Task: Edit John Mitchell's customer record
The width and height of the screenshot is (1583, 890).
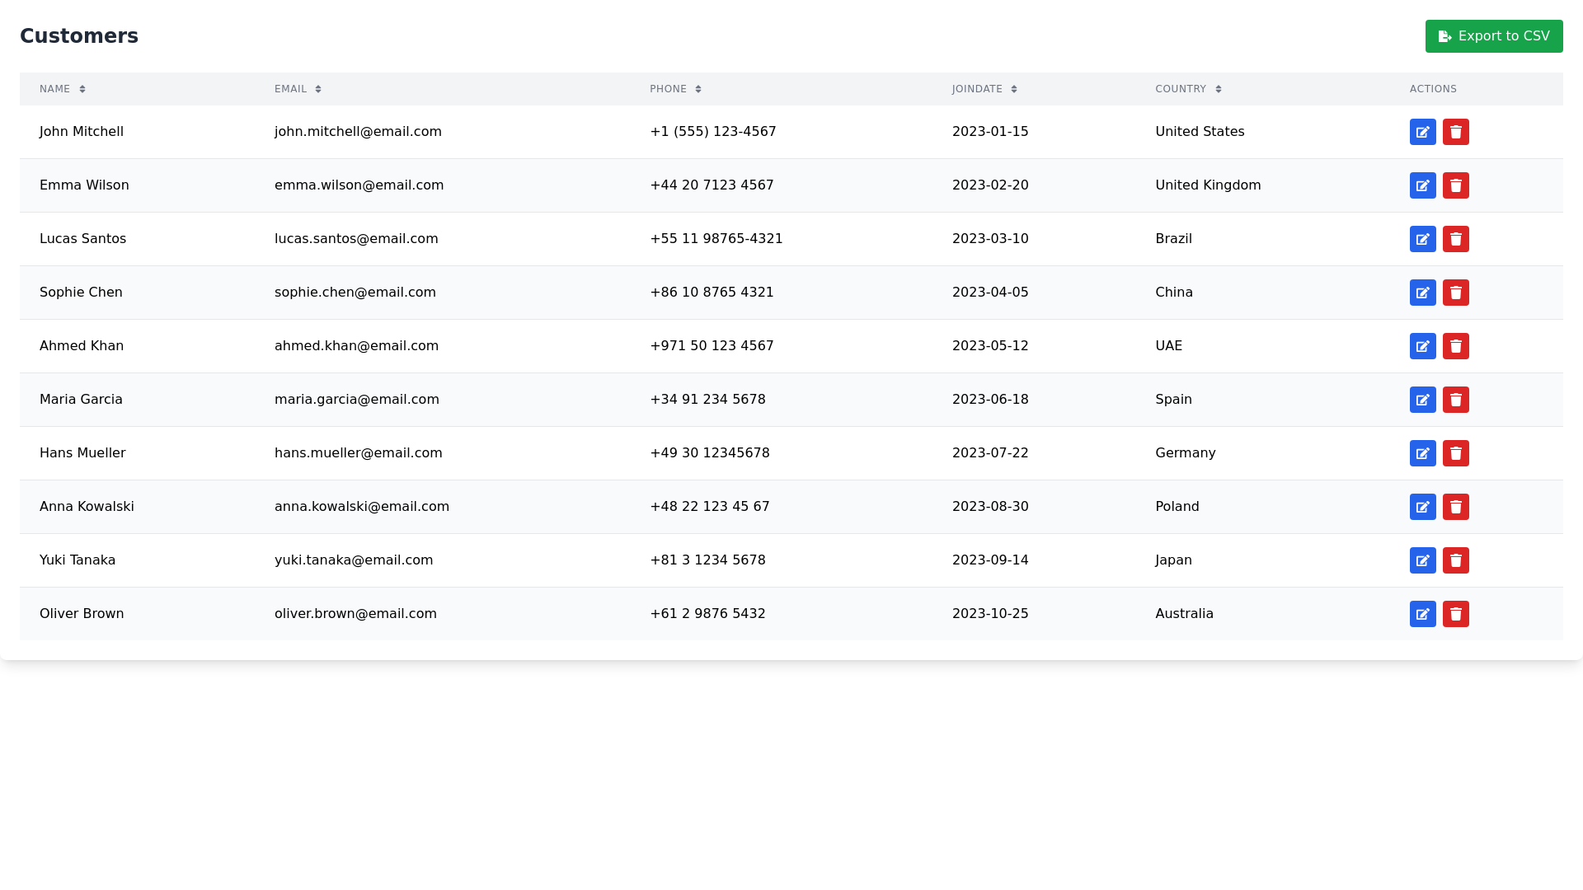Action: point(1422,132)
